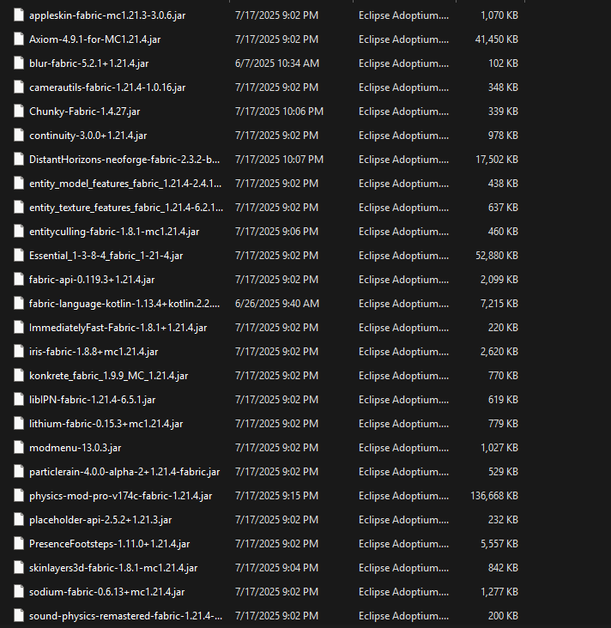
Task: Click the 6/7/2025 10:34 AM modified date
Action: coord(277,63)
